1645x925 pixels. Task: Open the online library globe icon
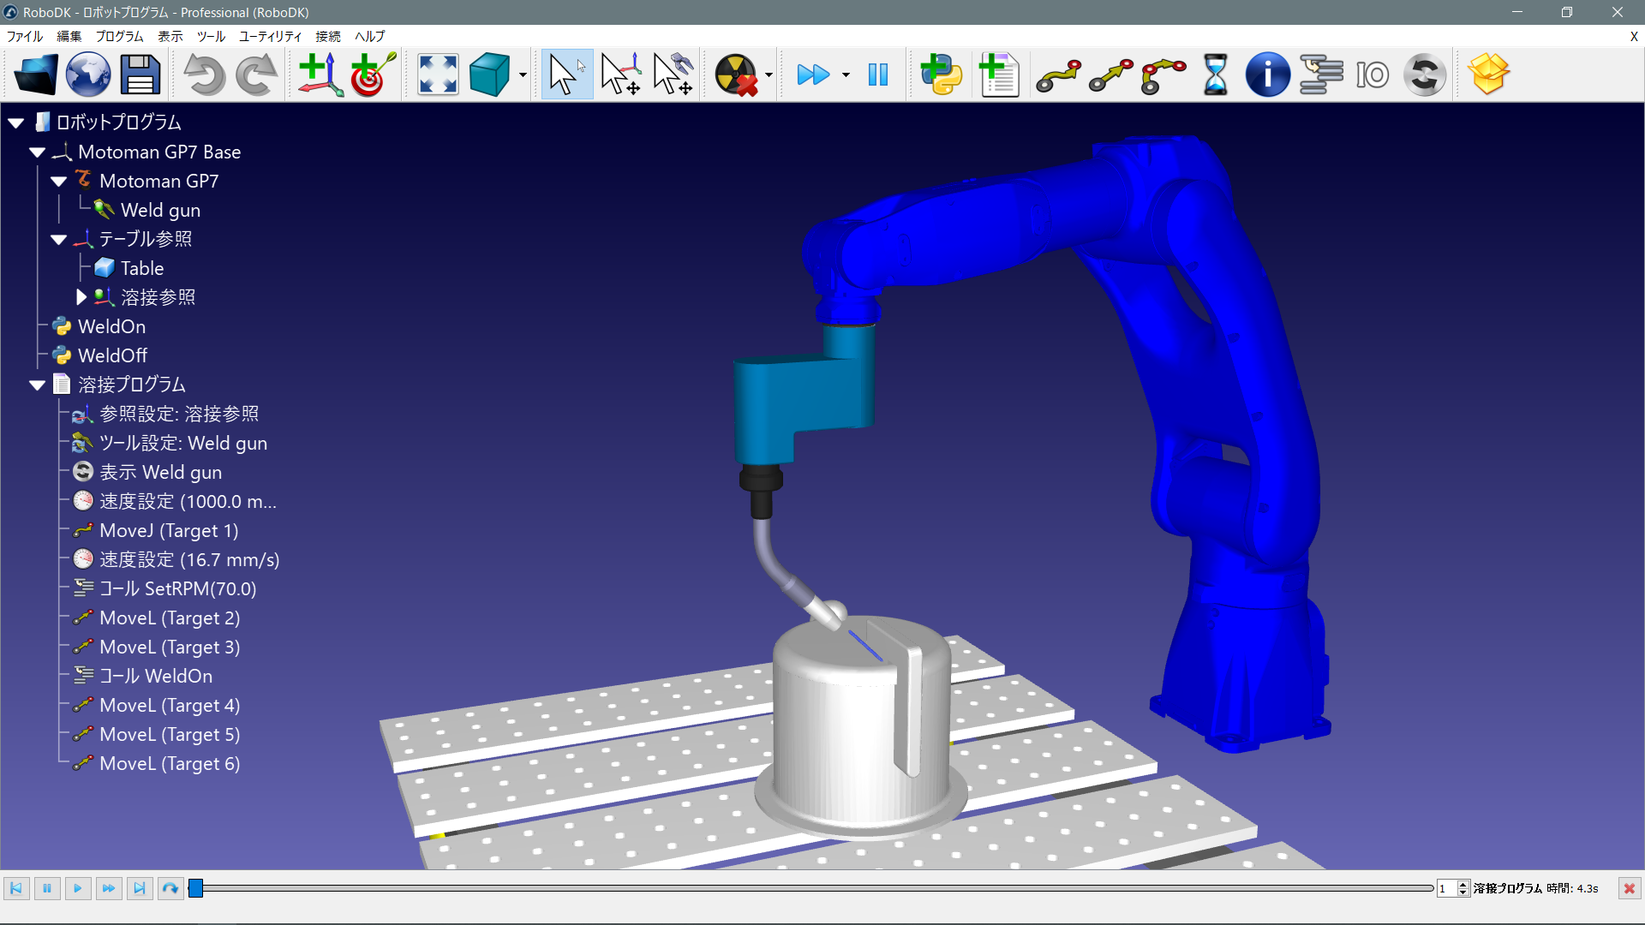click(x=88, y=75)
